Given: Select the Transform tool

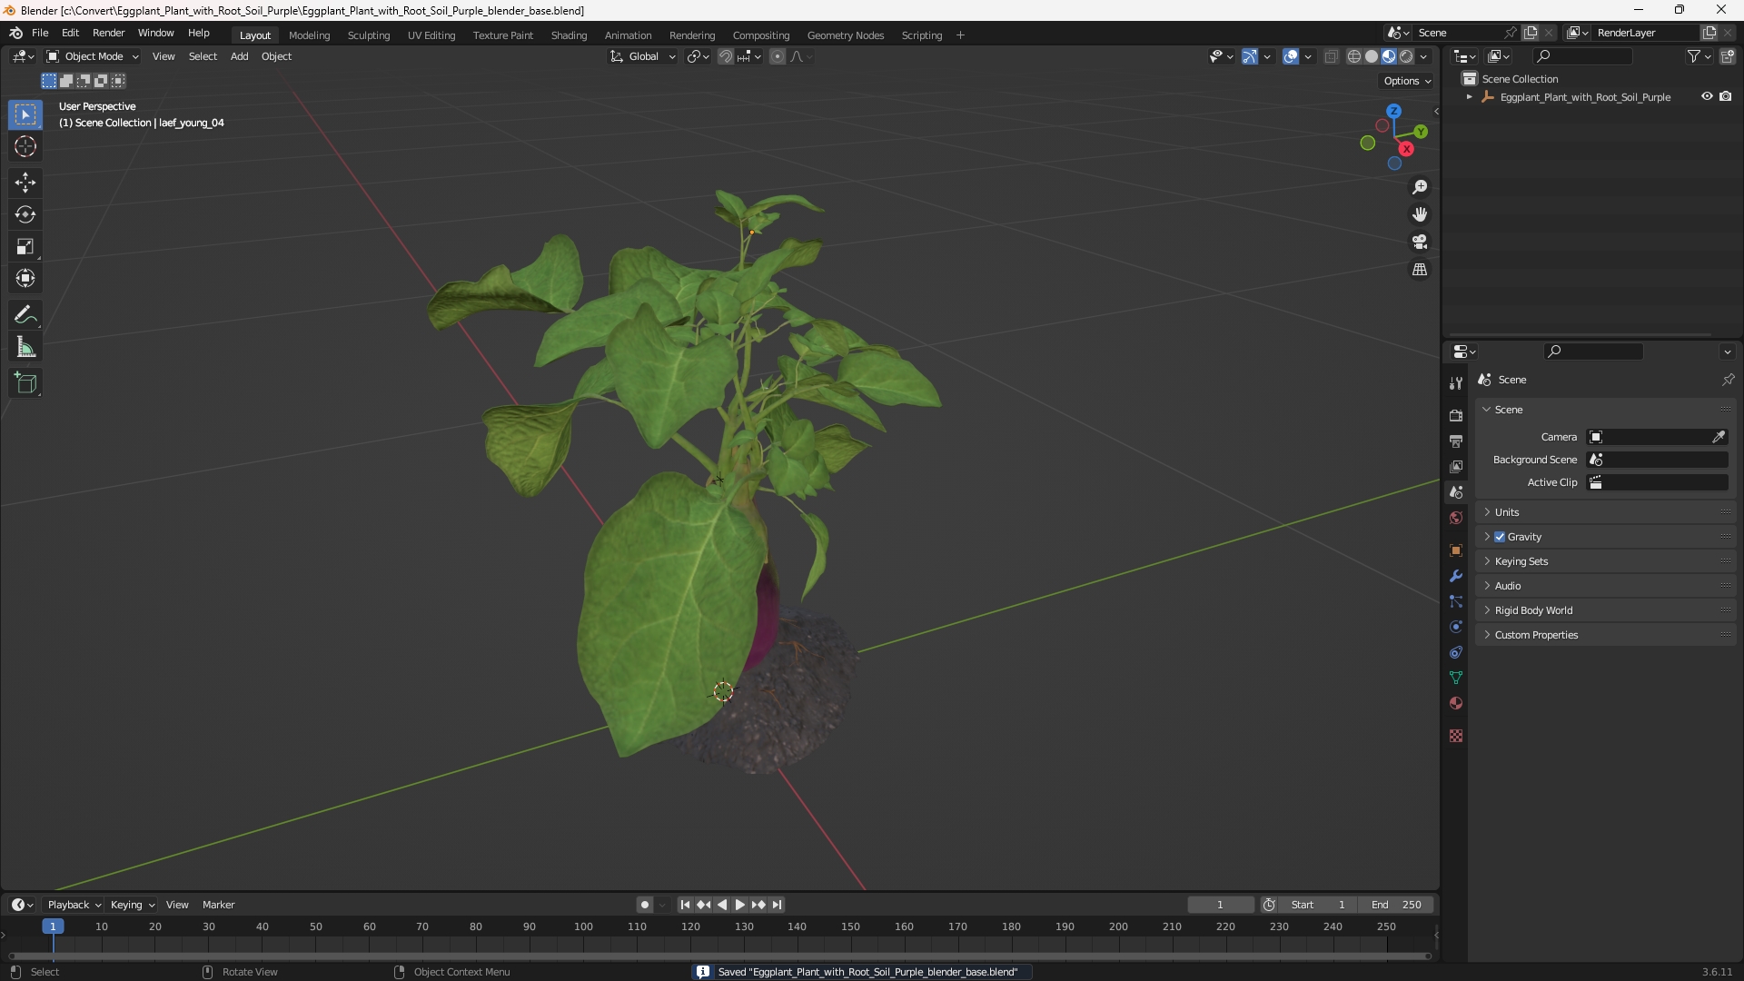Looking at the screenshot, I should [x=25, y=278].
